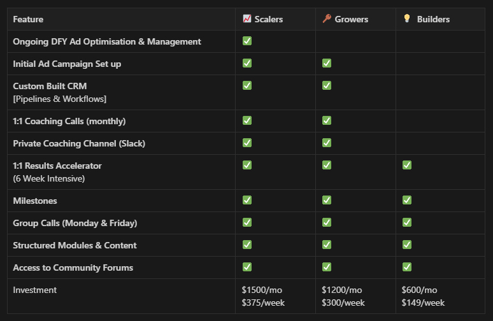Select the Feature column header
Viewport: 493px width, 321px height.
(122, 19)
